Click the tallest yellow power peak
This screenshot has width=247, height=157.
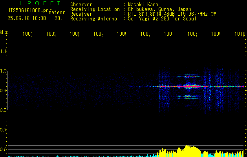pos(188,151)
